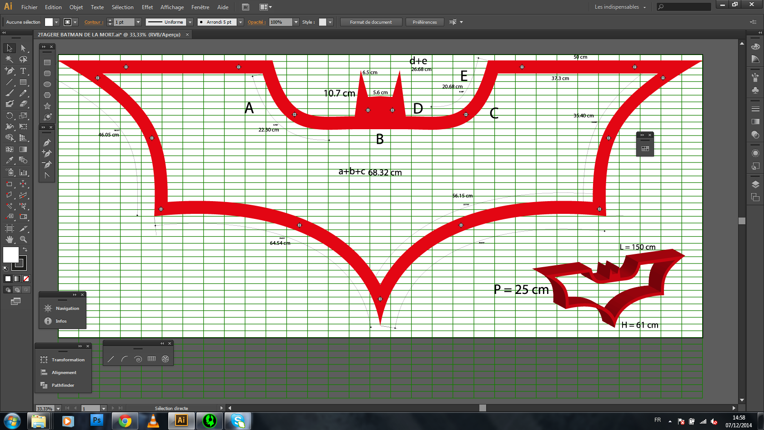Click the Préférences button
764x430 pixels.
coord(425,22)
